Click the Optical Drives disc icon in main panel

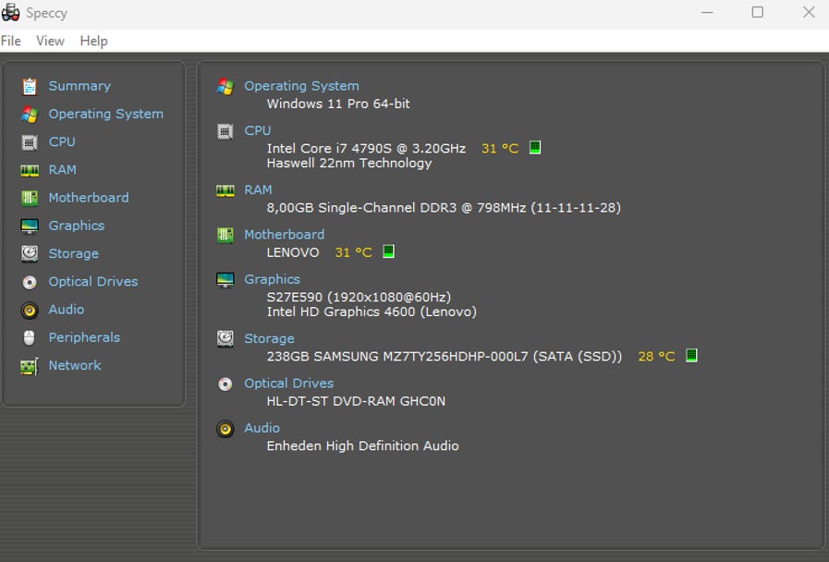pos(226,384)
